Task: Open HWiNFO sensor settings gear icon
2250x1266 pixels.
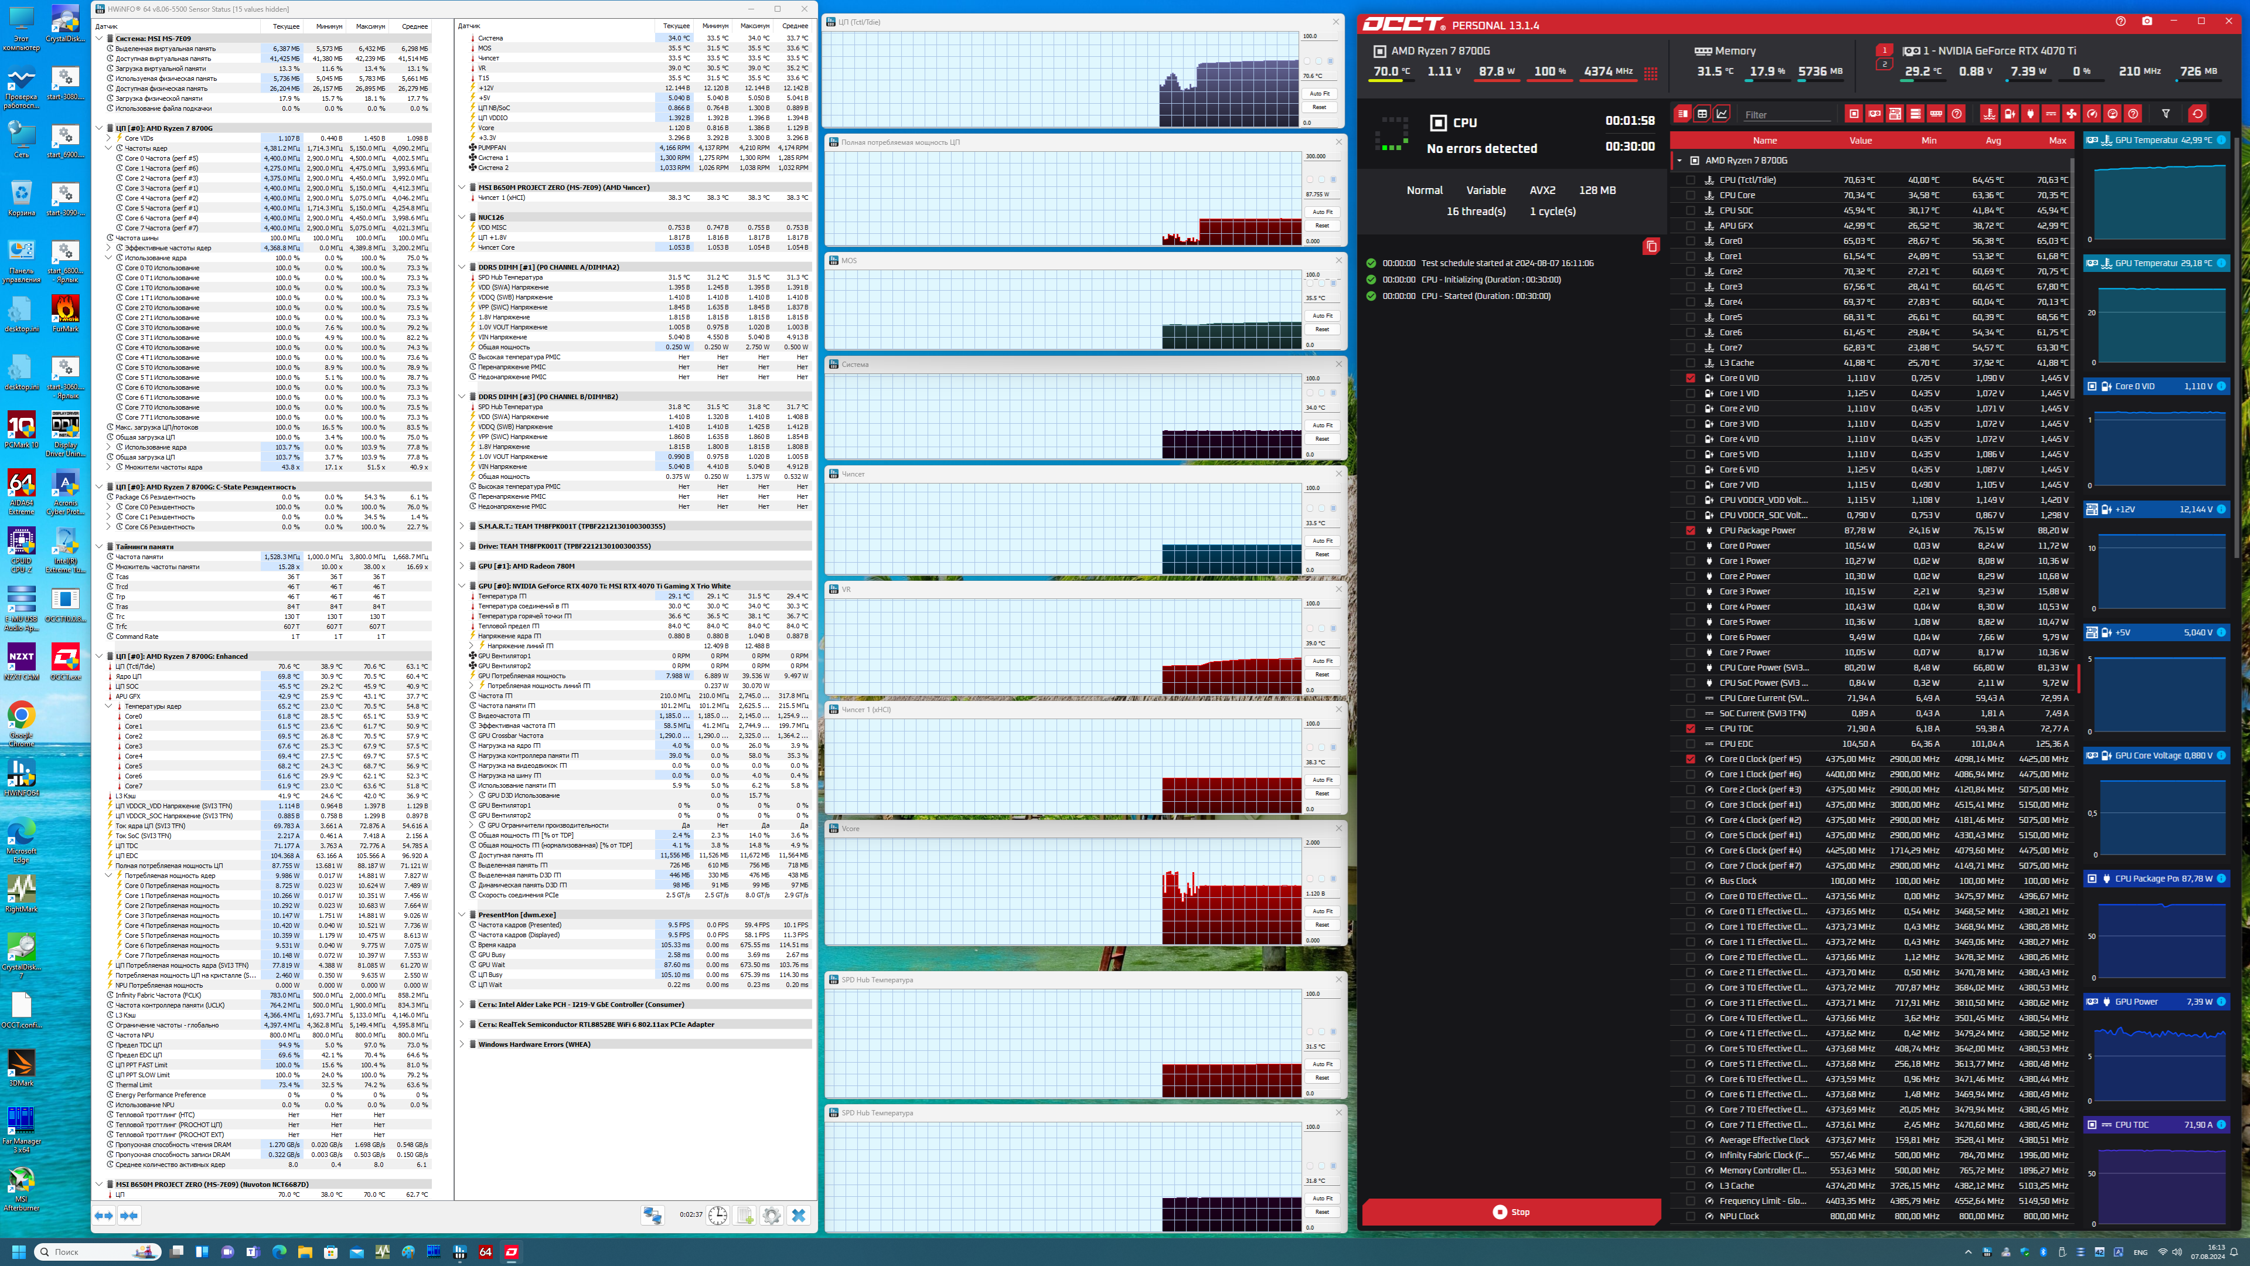Action: coord(771,1216)
